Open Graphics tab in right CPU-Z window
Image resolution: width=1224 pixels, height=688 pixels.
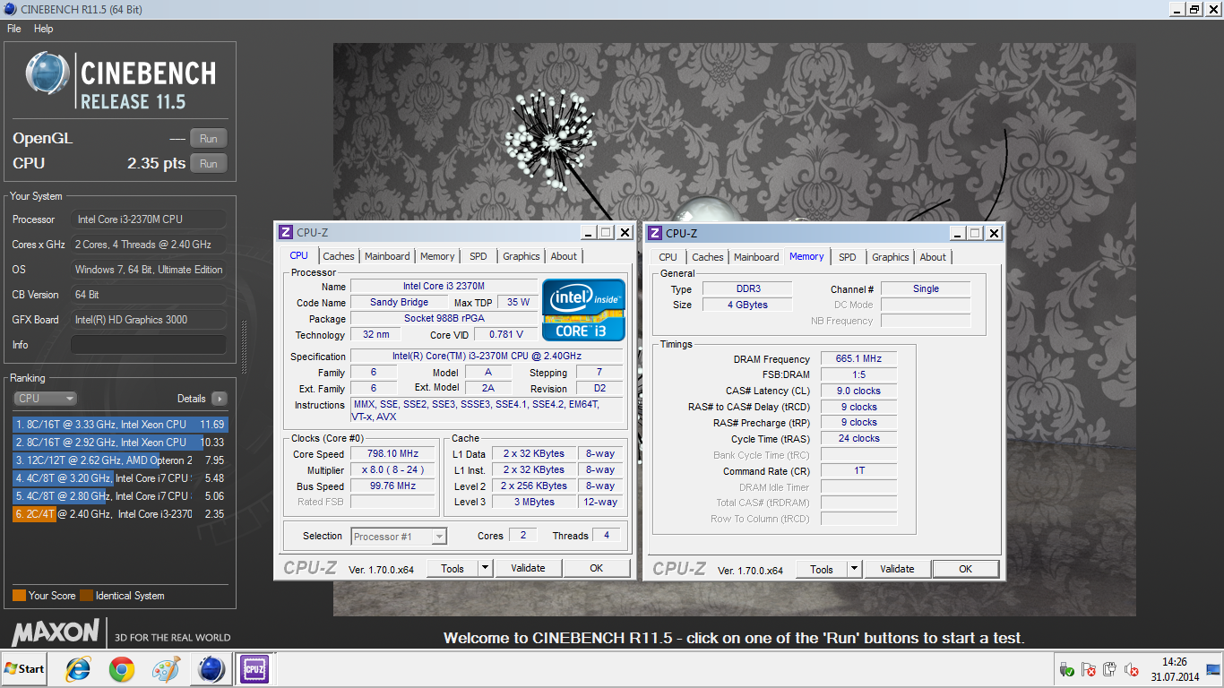pyautogui.click(x=891, y=257)
